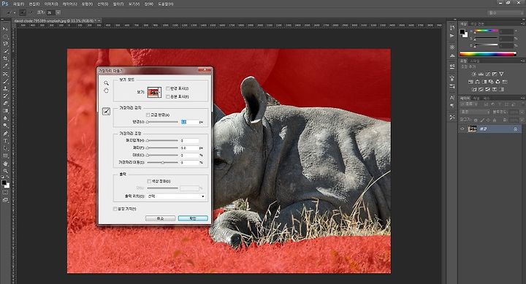Add a Hue/Saturation adjustment
The image size is (526, 284).
point(470,82)
